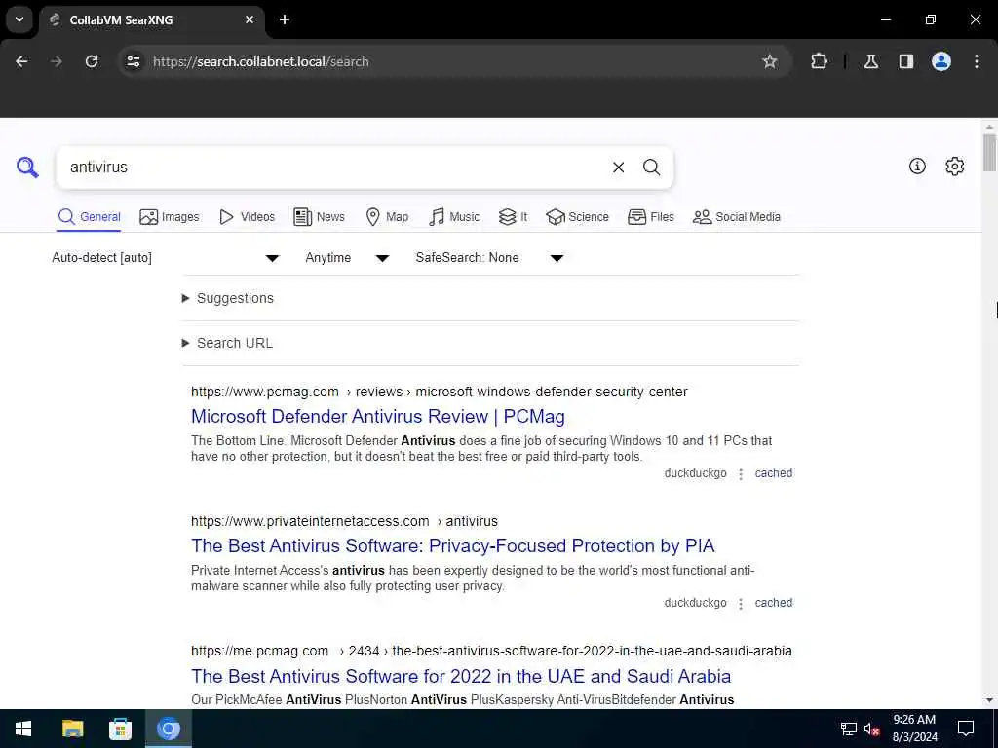Open cached copy of PCMag Defender result

click(x=773, y=473)
